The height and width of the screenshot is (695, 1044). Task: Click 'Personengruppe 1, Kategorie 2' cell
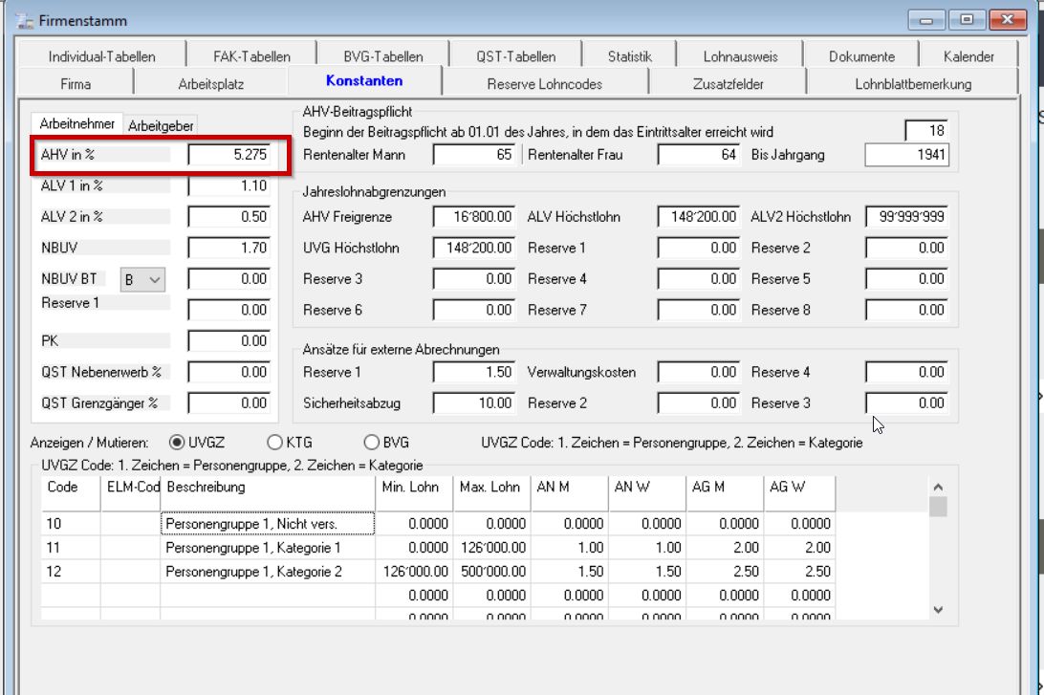(x=268, y=572)
